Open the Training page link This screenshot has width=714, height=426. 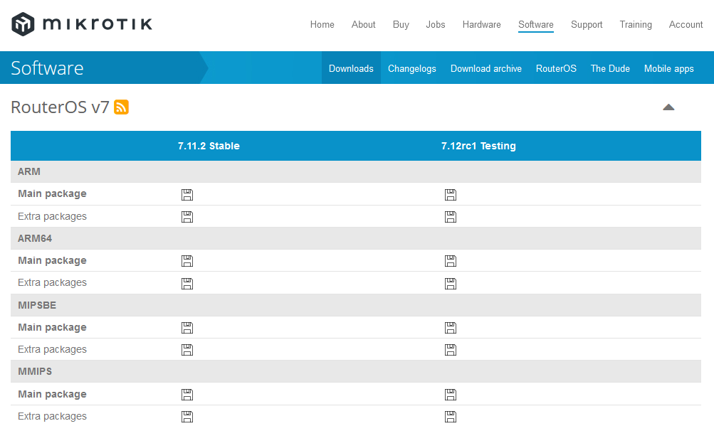coord(635,25)
